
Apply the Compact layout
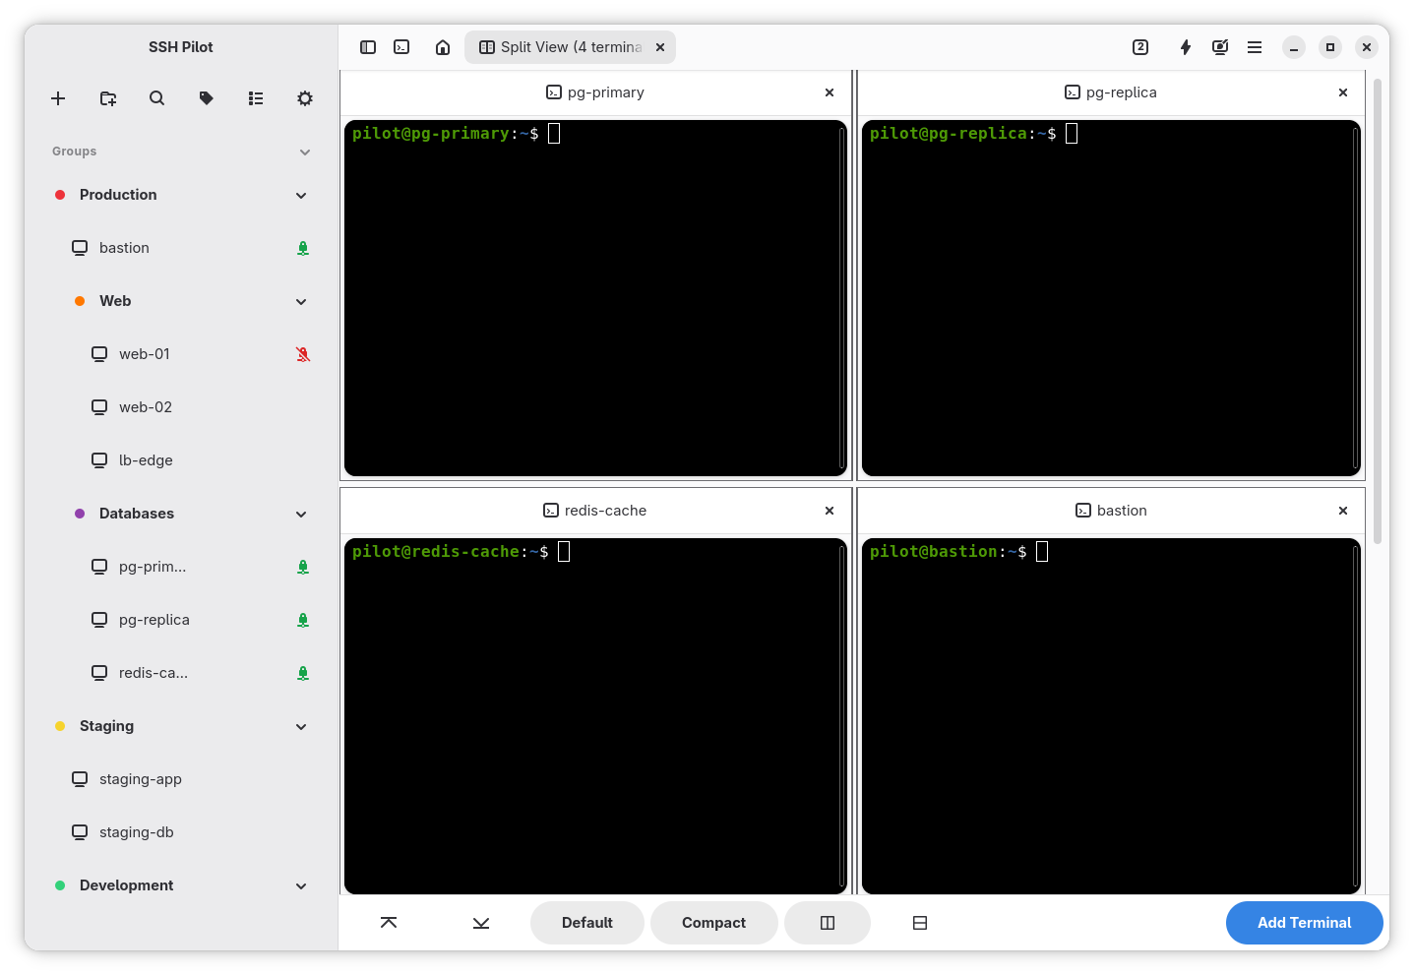[x=714, y=923]
